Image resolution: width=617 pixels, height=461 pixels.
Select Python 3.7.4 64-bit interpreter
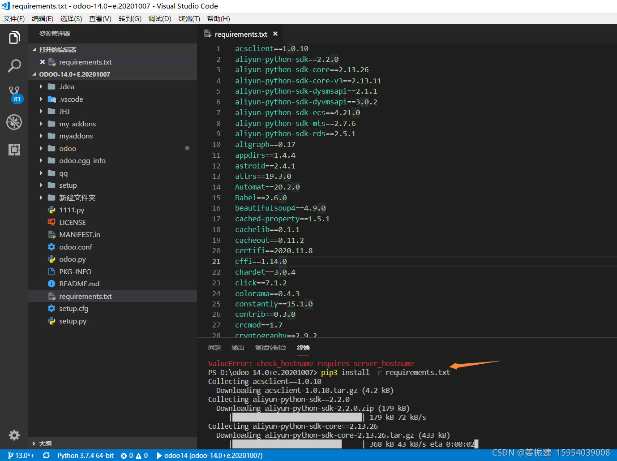(x=85, y=455)
